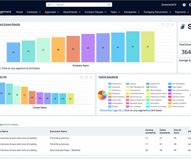Click the orange bar labeled 38
191x159 pixels.
click(x=58, y=50)
